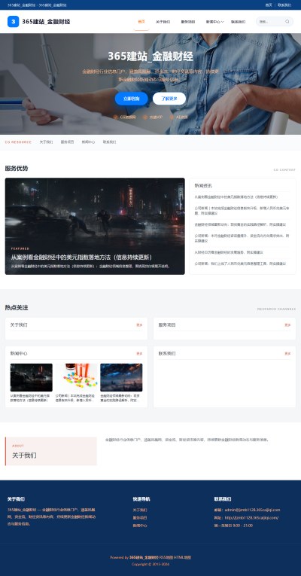Click 联系我们 link in the top blue bar
301x576 pixels.
[284, 5]
